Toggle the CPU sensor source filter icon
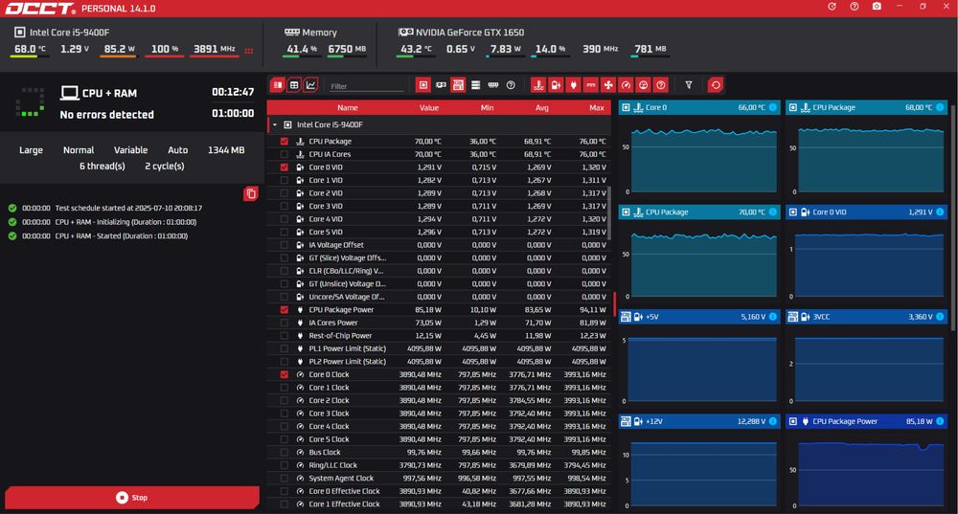This screenshot has width=958, height=514. pyautogui.click(x=422, y=85)
